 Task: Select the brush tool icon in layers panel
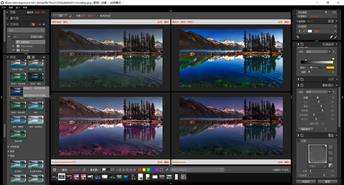[336, 37]
